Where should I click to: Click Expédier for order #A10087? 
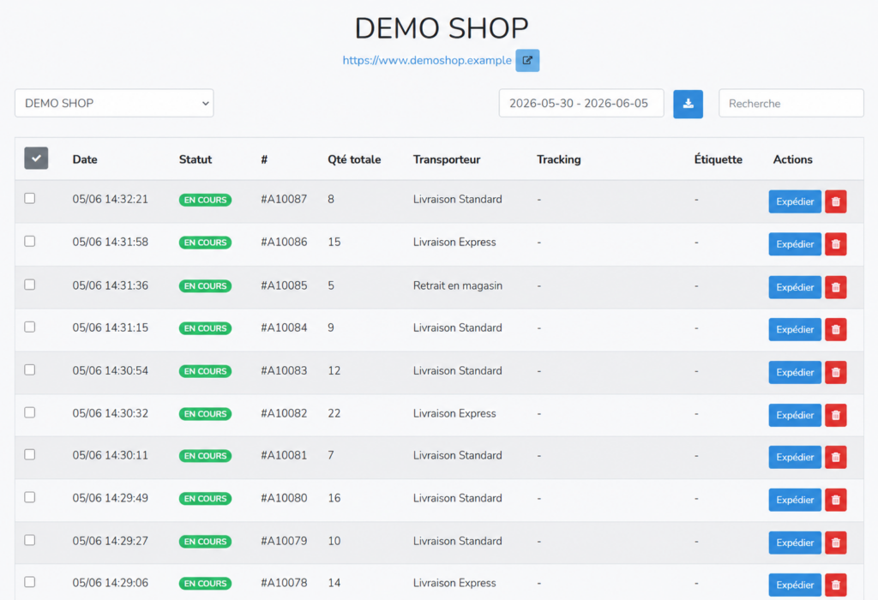795,201
